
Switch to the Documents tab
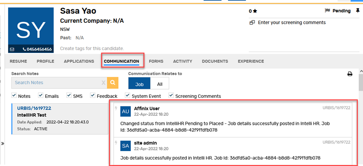coord(215,61)
